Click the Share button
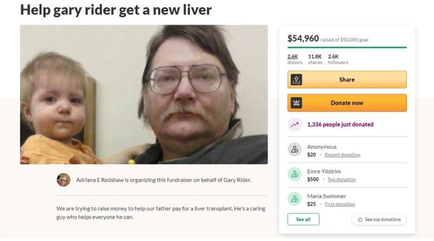Viewport: 434px width, 241px height. (347, 80)
